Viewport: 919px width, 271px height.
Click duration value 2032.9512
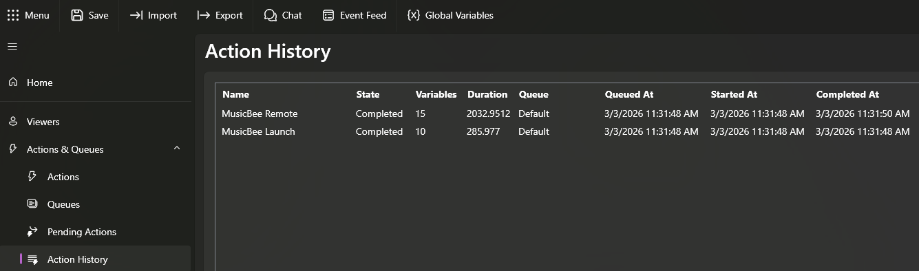tap(489, 113)
